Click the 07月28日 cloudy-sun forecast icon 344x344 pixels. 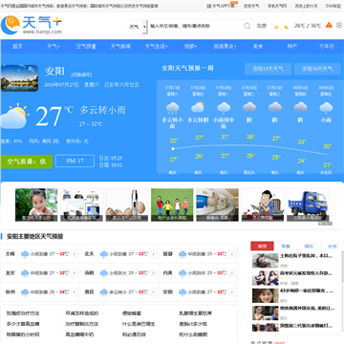click(x=198, y=107)
